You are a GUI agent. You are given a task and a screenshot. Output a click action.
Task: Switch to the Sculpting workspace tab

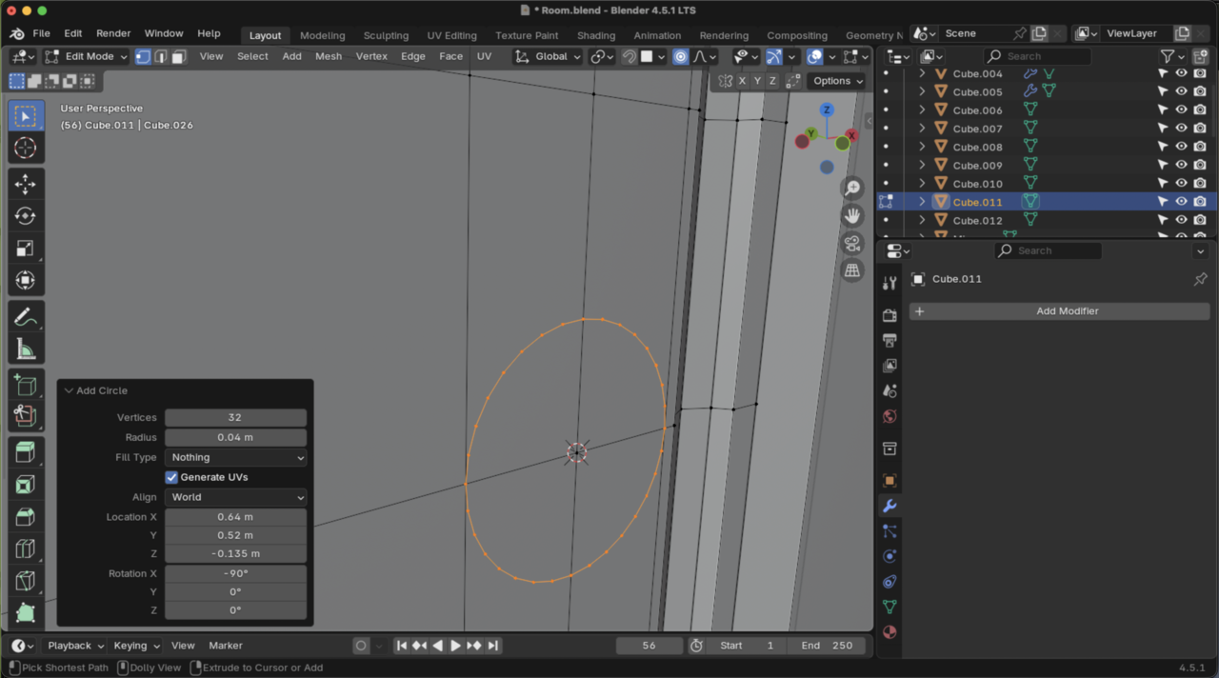tap(386, 35)
